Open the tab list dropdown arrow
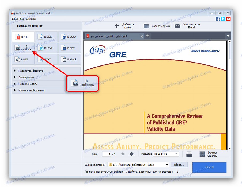The width and height of the screenshot is (242, 187). pyautogui.click(x=228, y=36)
